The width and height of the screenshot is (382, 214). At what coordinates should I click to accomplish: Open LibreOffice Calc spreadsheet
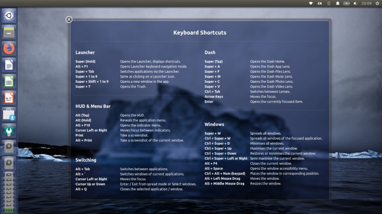9,81
